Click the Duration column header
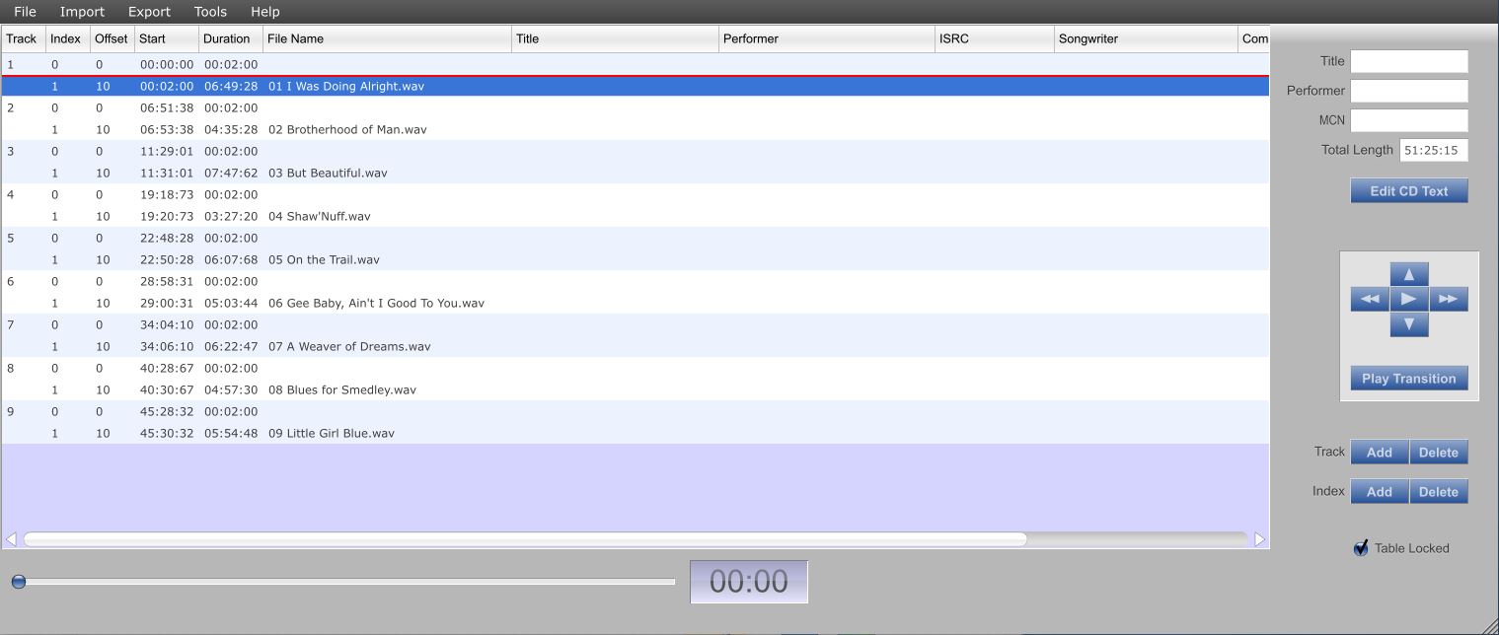 230,38
